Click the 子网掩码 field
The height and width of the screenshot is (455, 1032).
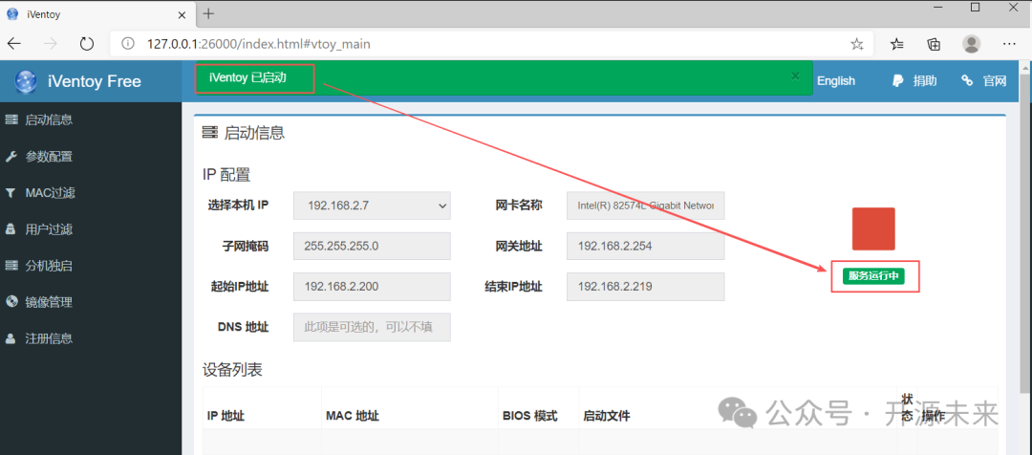point(372,247)
